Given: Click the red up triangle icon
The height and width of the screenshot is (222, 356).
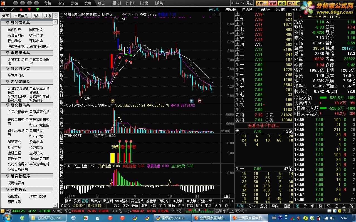Looking at the screenshot, I should [21, 9].
